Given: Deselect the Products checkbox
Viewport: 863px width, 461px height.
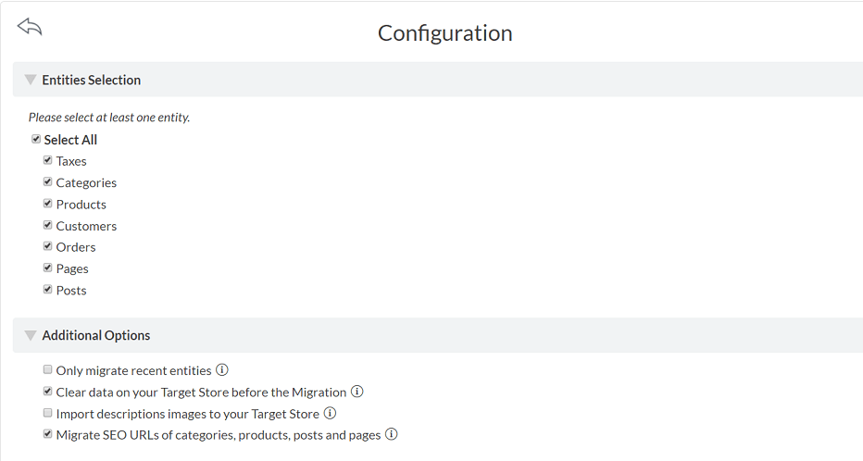Looking at the screenshot, I should (x=48, y=204).
